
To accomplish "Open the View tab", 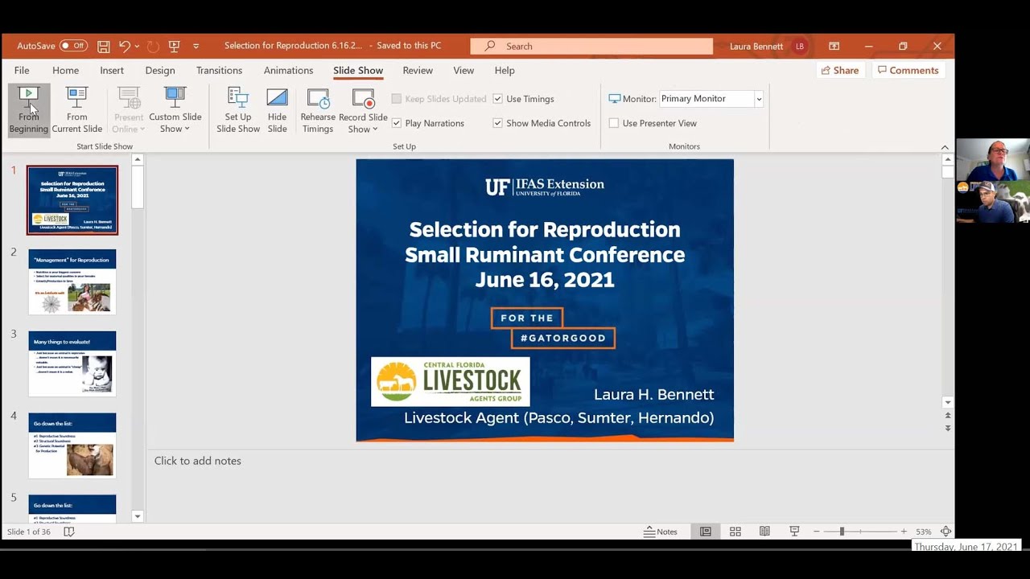I will (x=463, y=71).
